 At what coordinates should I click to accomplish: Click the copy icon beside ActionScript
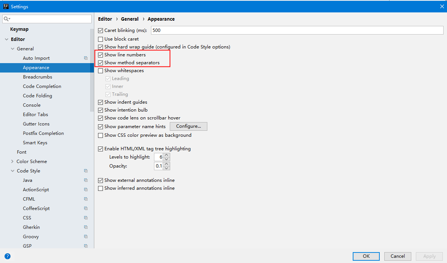point(86,189)
